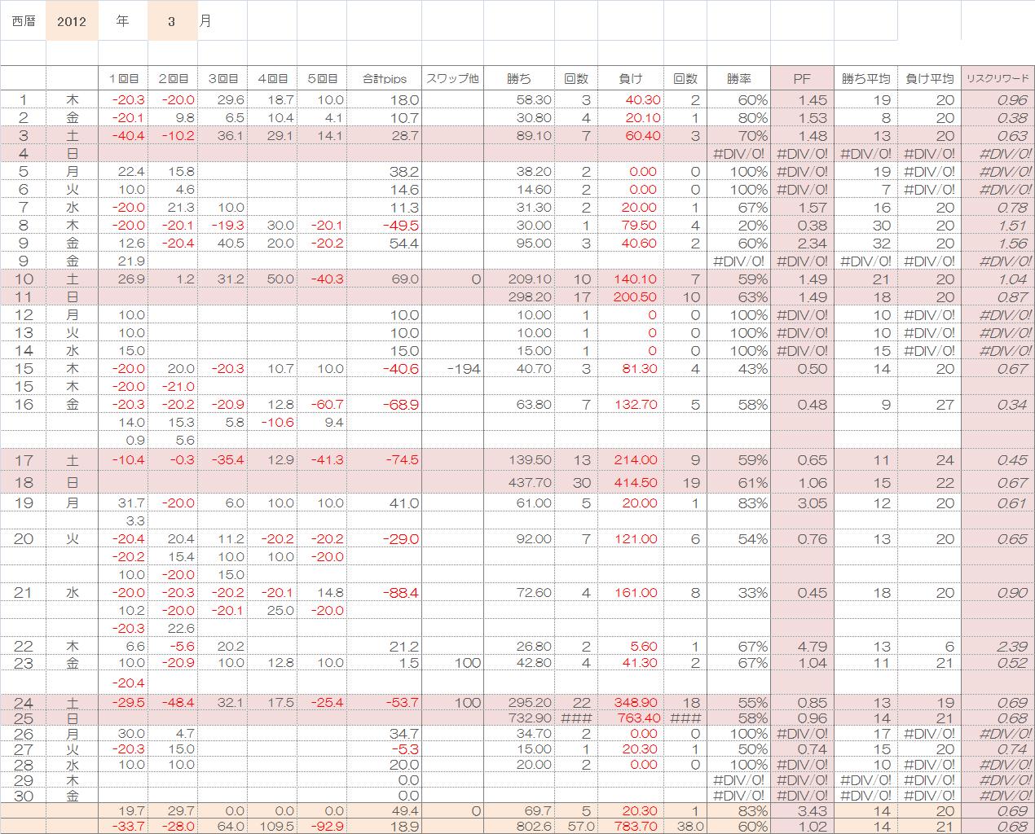Click the -88.4 total cell
This screenshot has height=834, width=1035.
384,592
